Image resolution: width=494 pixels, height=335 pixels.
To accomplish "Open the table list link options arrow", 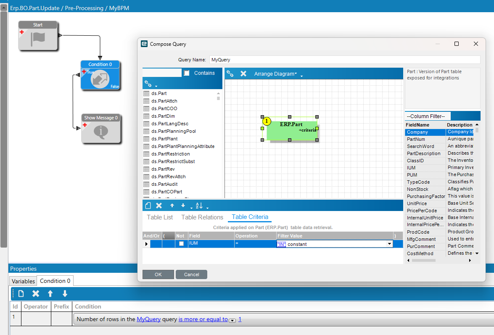I will [156, 86].
